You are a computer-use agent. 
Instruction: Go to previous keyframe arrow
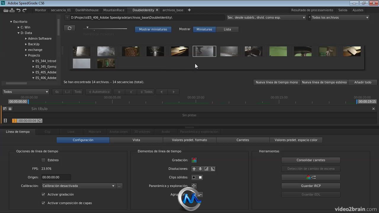(x=162, y=92)
